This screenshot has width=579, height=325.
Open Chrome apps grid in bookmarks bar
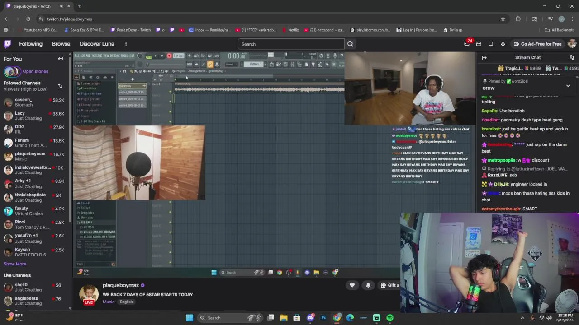point(6,30)
